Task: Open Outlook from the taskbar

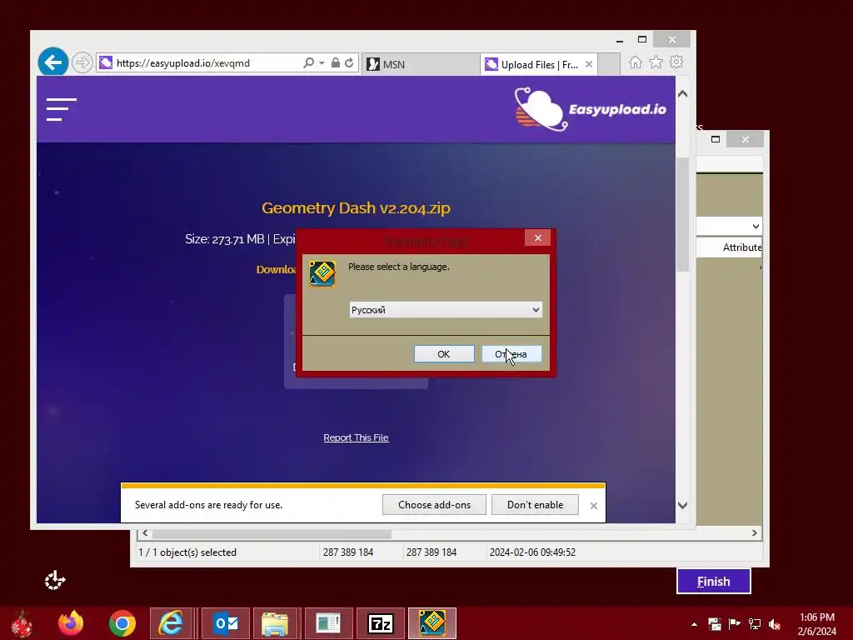Action: 226,623
